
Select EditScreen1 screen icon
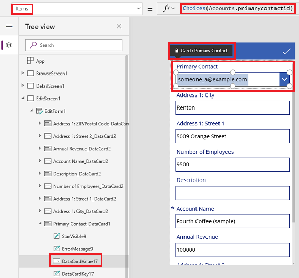(30, 99)
